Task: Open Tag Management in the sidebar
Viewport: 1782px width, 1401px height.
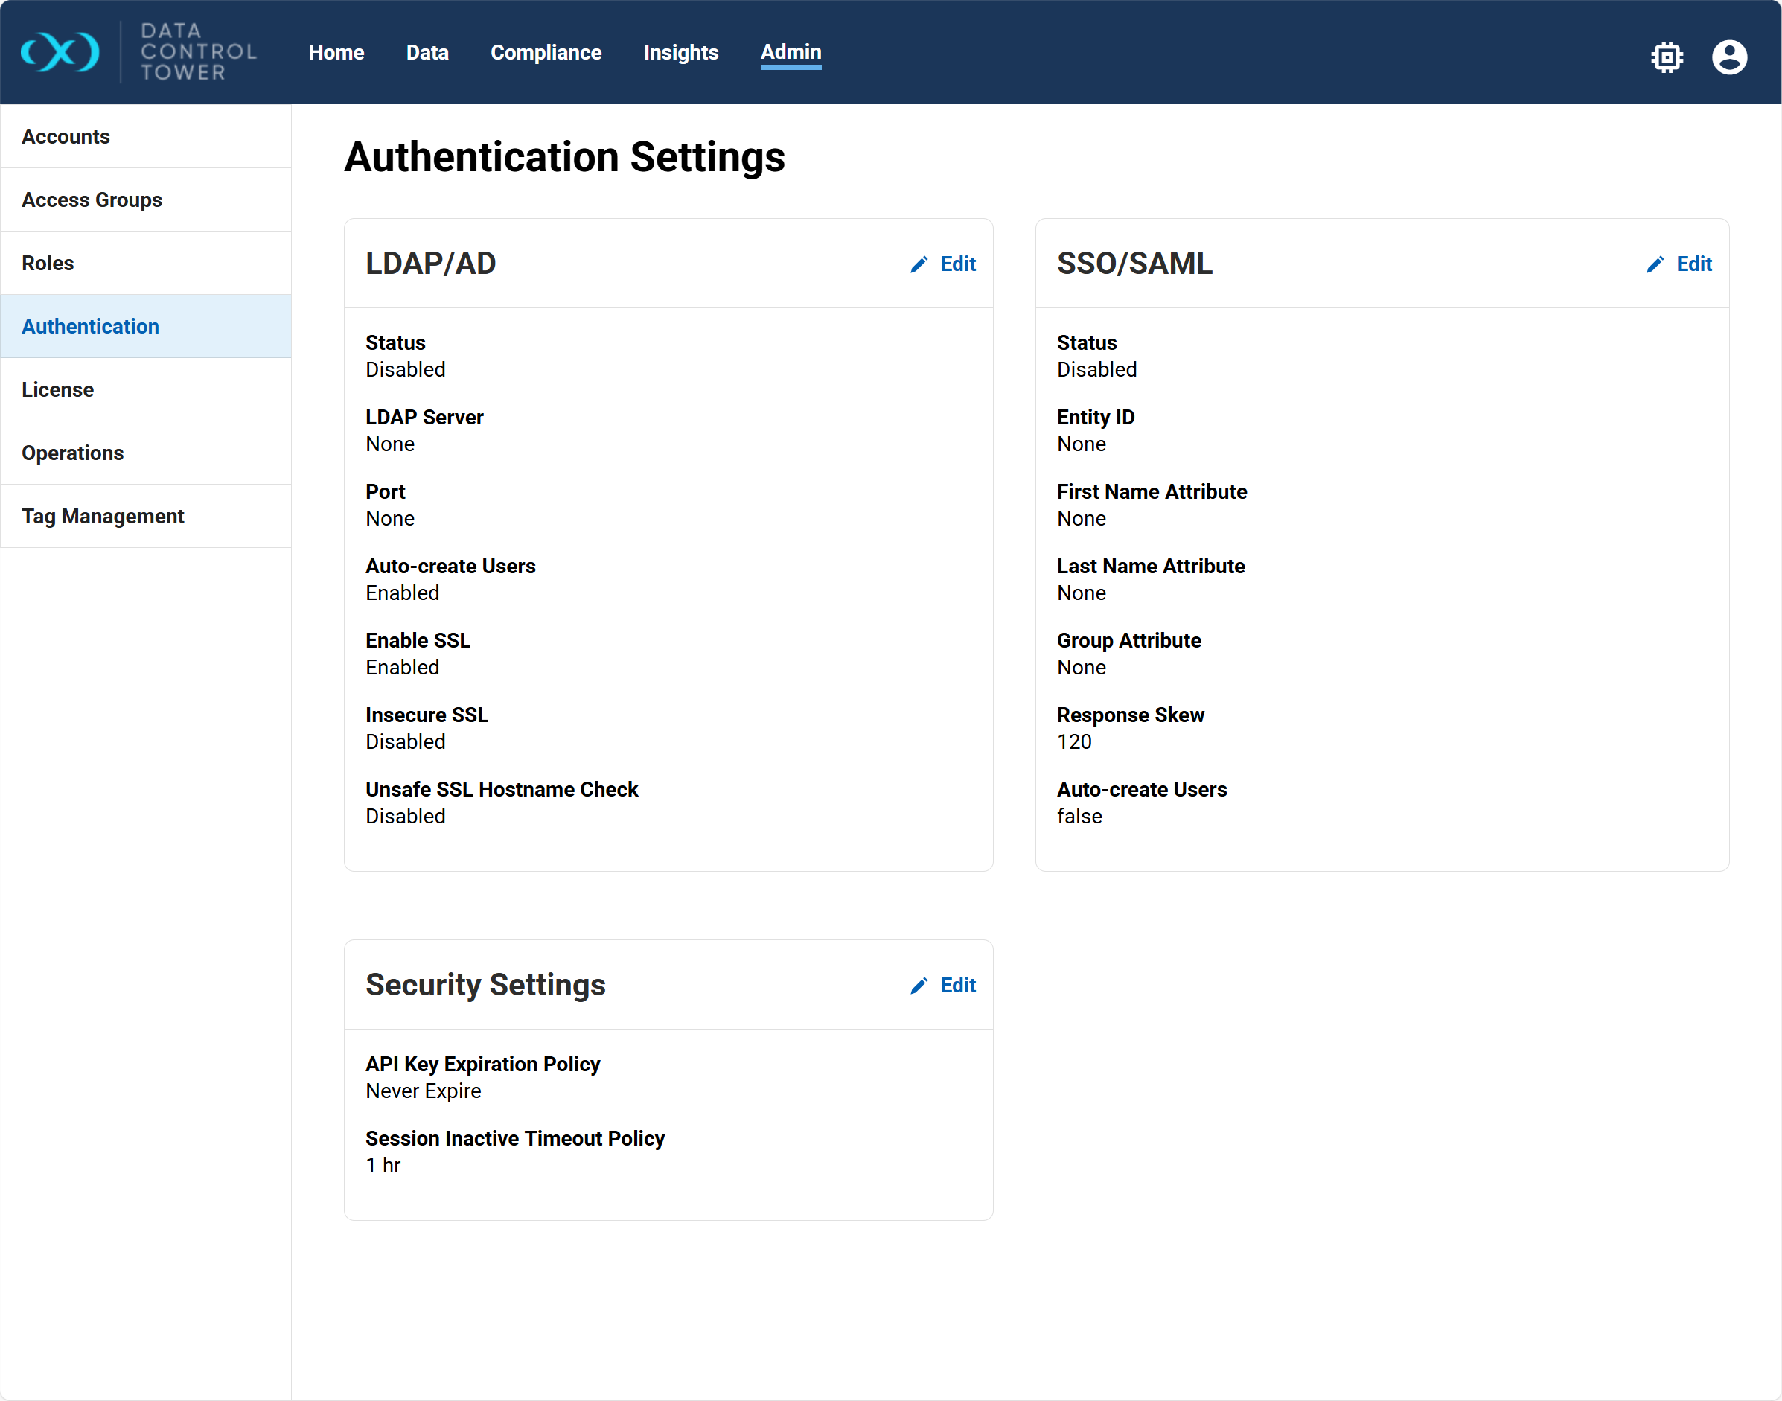Action: [x=103, y=516]
